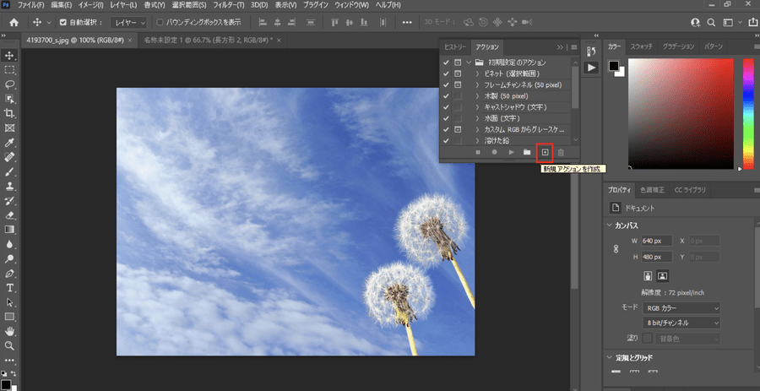This screenshot has height=391, width=760.
Task: Expand the ビネット (選択範囲) action
Action: [x=477, y=74]
